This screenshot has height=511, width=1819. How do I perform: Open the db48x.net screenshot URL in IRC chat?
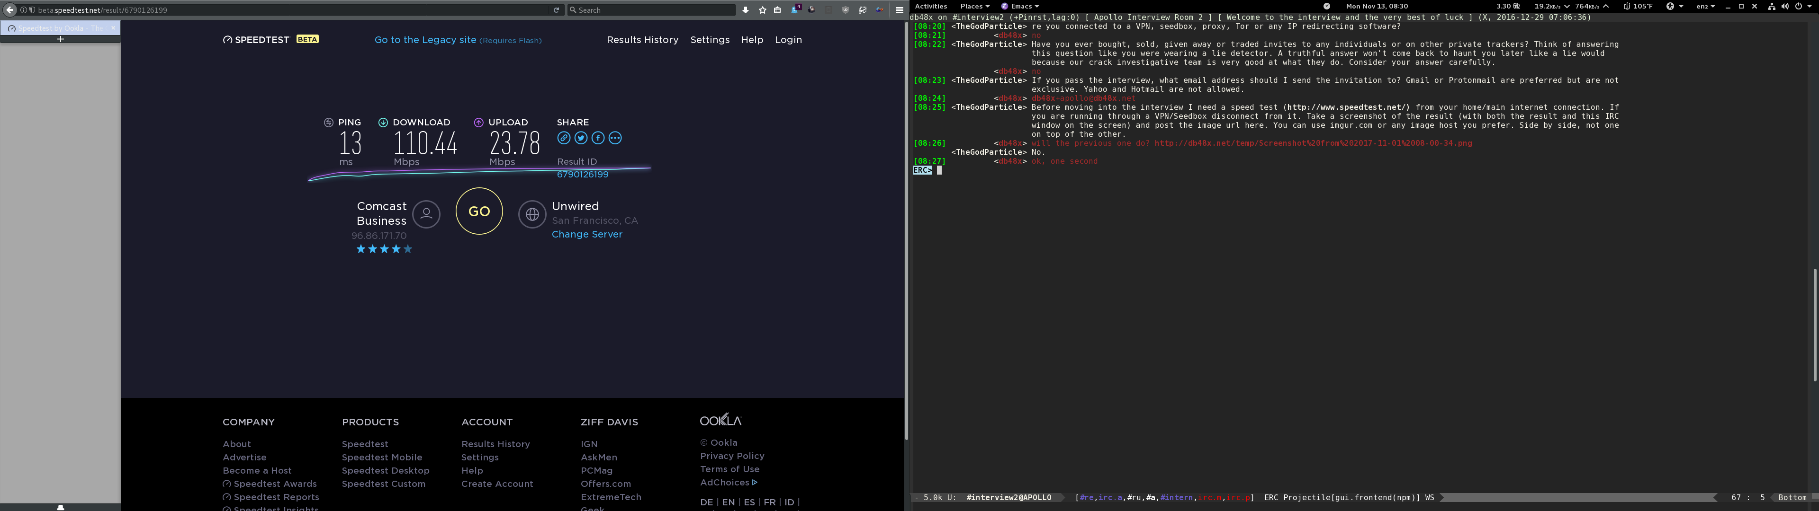point(1314,143)
